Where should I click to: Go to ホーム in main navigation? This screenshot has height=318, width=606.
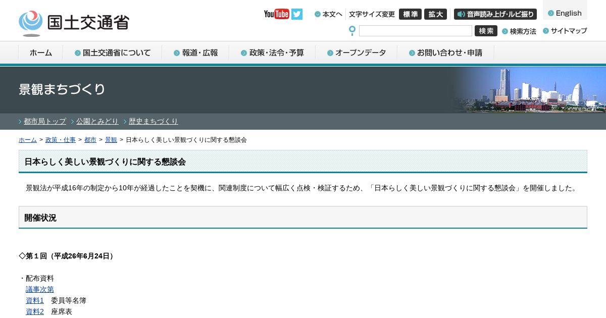(41, 52)
